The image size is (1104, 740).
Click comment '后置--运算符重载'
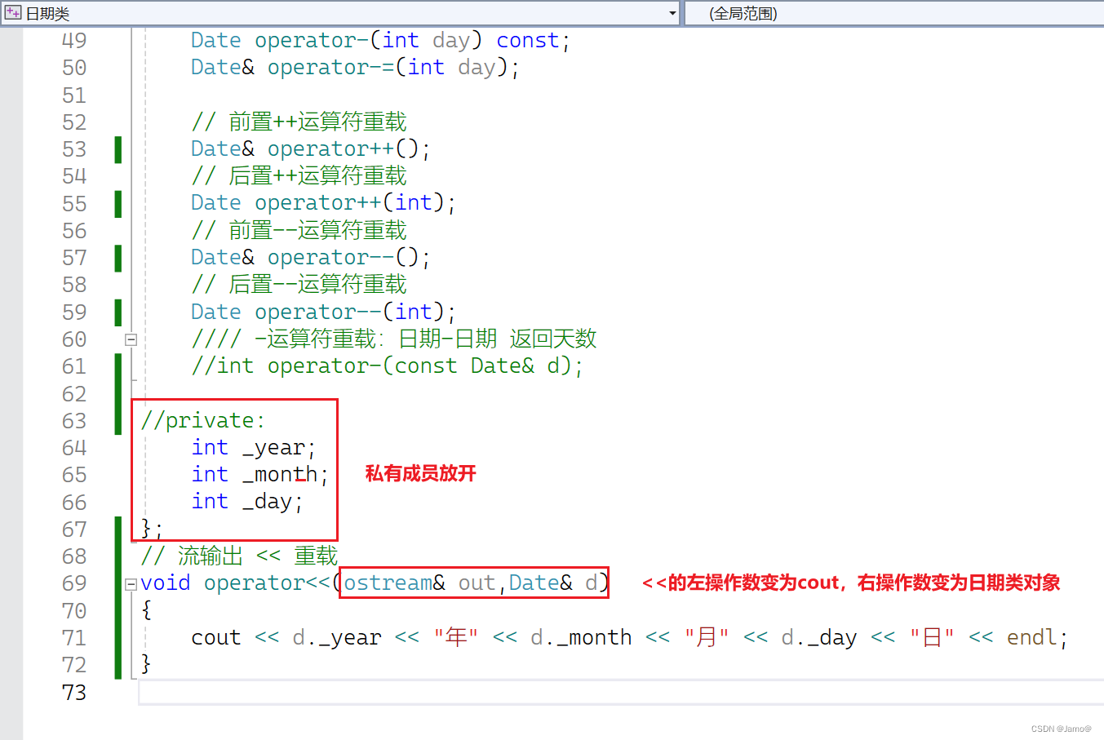317,285
